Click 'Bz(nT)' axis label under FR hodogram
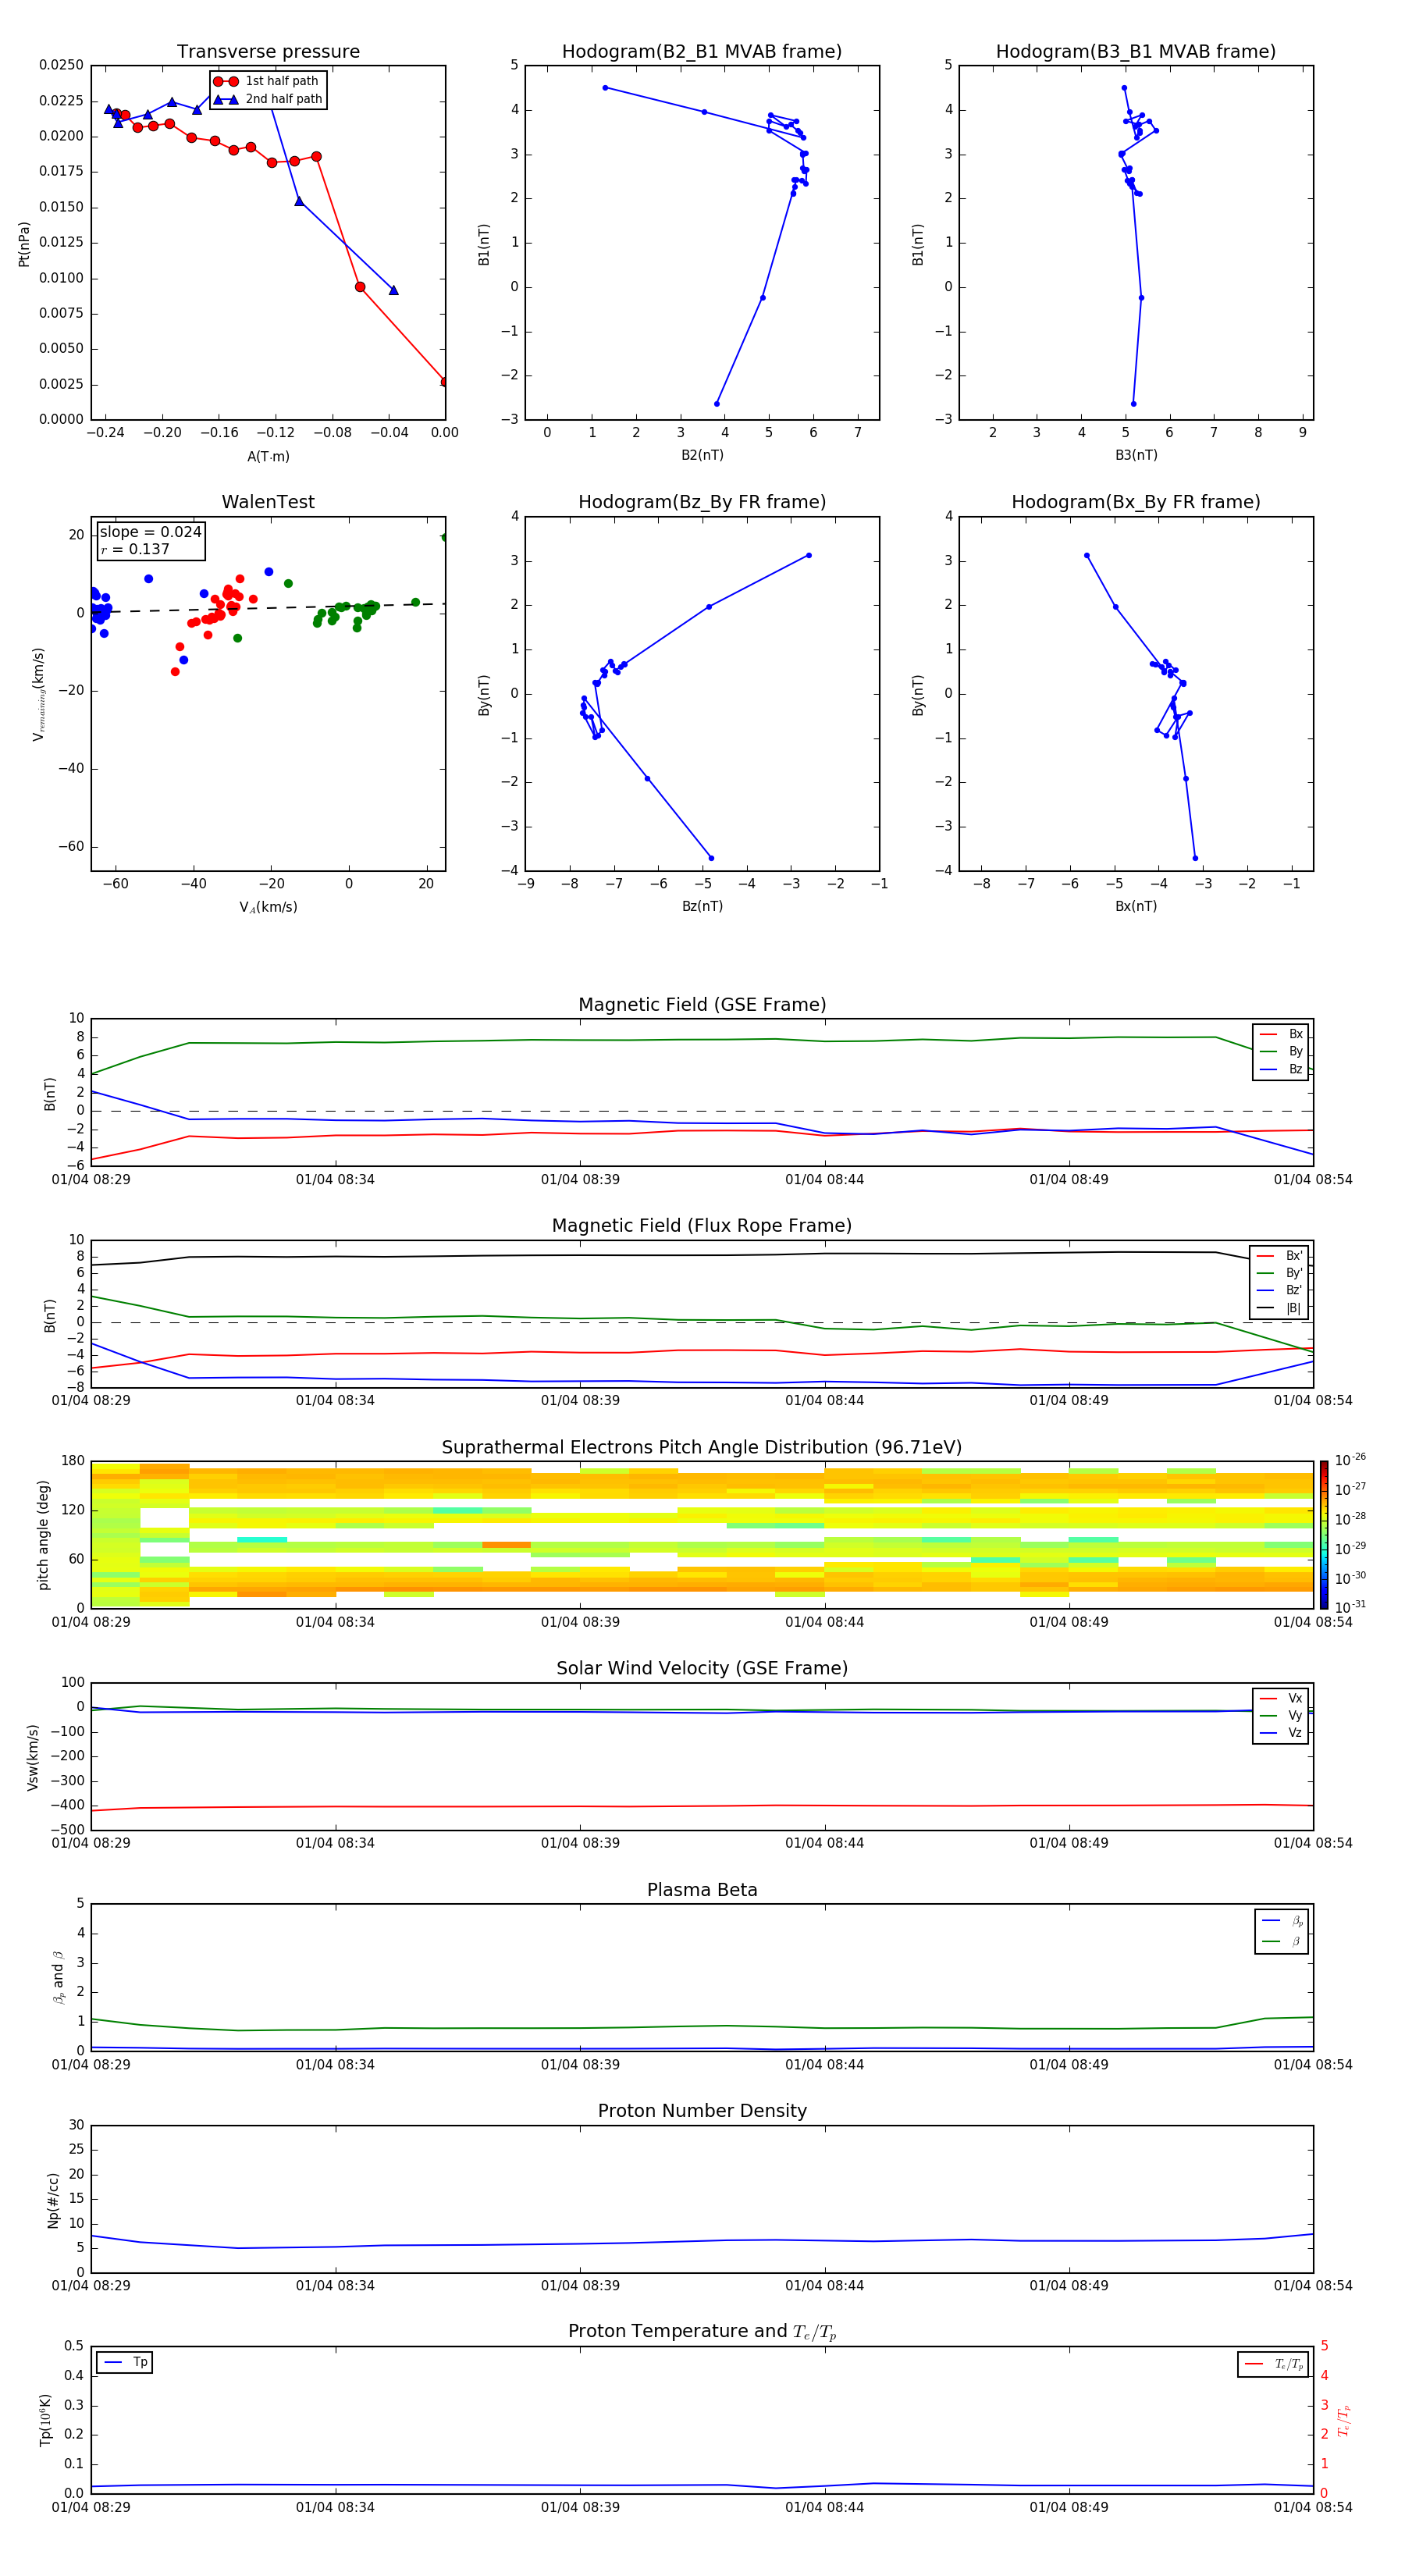1405x2576 pixels. [x=702, y=906]
